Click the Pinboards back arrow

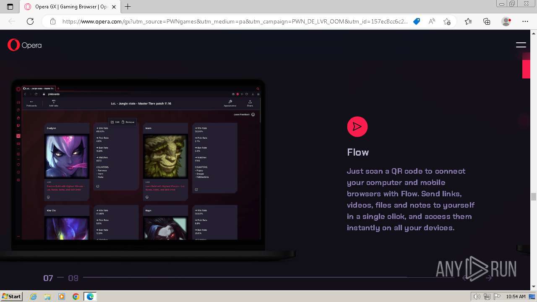[x=31, y=103]
